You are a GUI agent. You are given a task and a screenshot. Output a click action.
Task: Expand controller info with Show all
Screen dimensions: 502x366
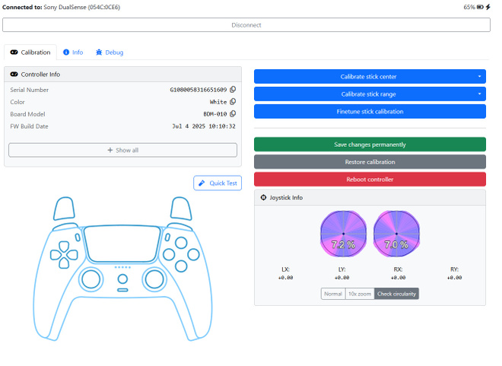pos(123,150)
